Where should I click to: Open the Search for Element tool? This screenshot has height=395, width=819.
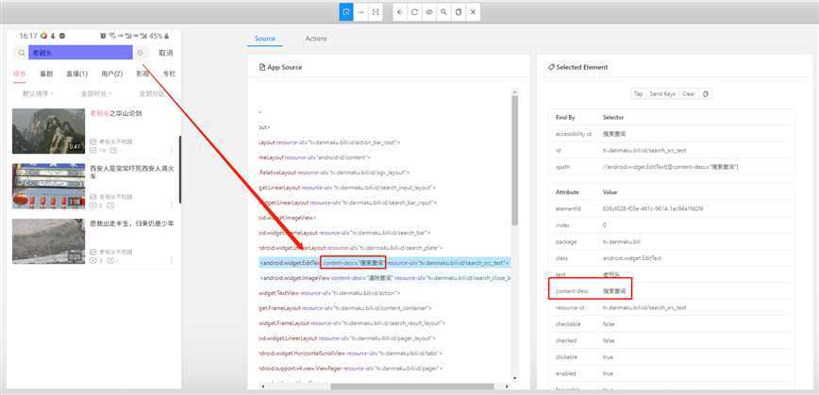point(443,12)
